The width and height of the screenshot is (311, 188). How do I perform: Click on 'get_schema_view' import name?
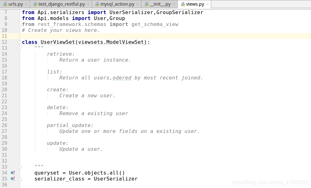(155, 24)
